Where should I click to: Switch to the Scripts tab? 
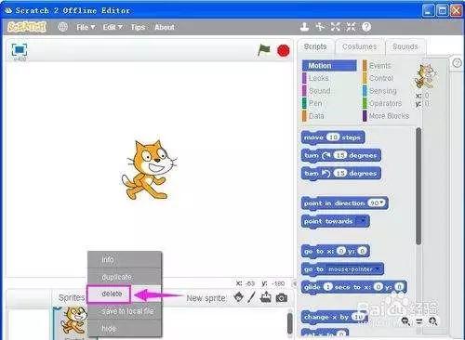click(315, 46)
